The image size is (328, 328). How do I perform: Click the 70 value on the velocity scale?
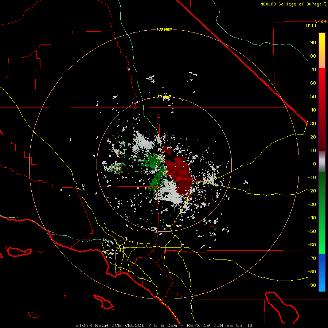click(x=313, y=70)
